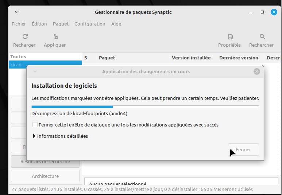The width and height of the screenshot is (282, 195).
Task: Maximize the Synaptic window
Action: (x=262, y=12)
